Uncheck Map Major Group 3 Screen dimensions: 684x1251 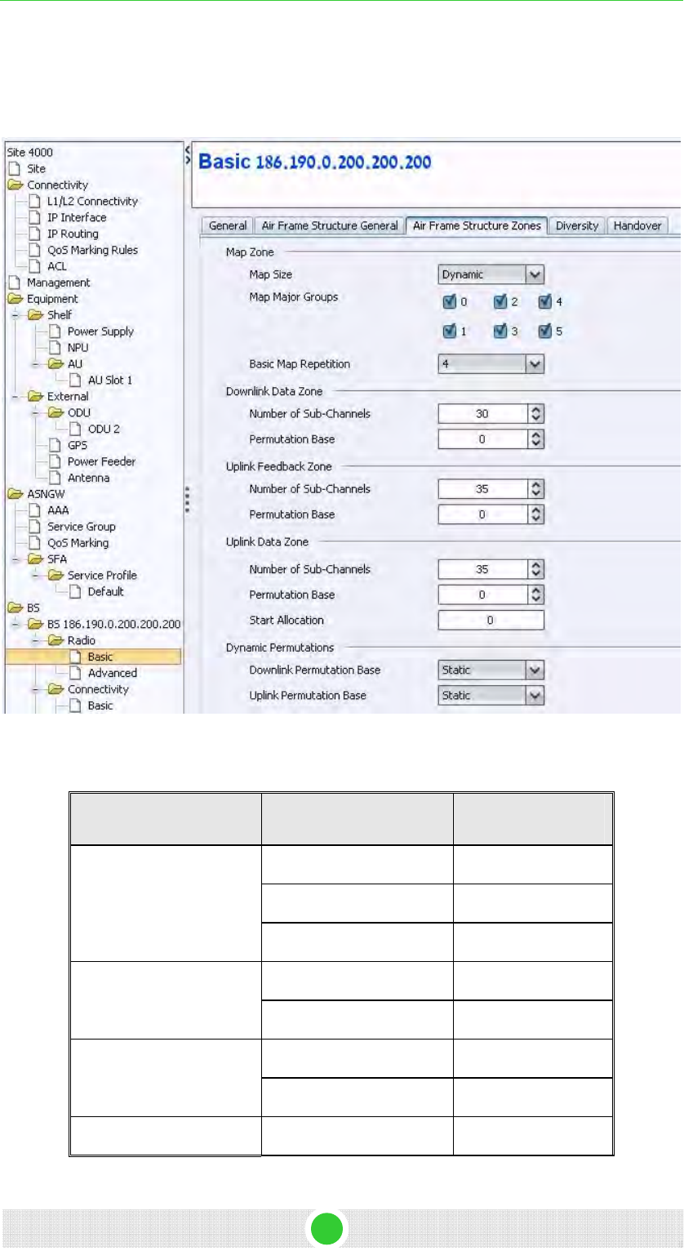pos(500,332)
